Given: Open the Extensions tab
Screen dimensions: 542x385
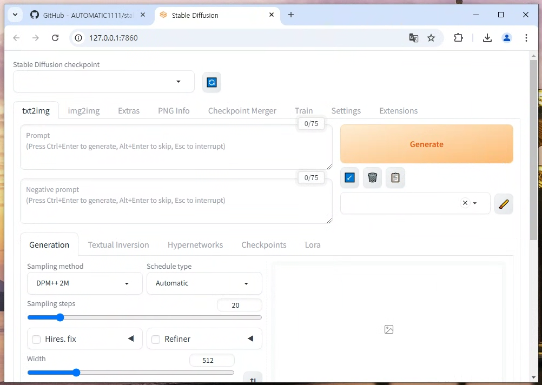Looking at the screenshot, I should 399,111.
